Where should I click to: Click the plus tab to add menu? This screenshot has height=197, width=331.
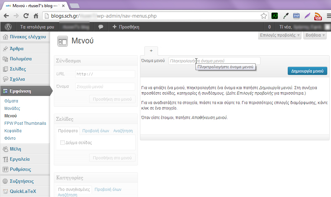[151, 51]
